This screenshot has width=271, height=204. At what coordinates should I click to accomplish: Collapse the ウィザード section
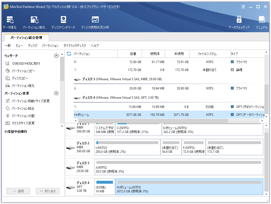pyautogui.click(x=56, y=56)
